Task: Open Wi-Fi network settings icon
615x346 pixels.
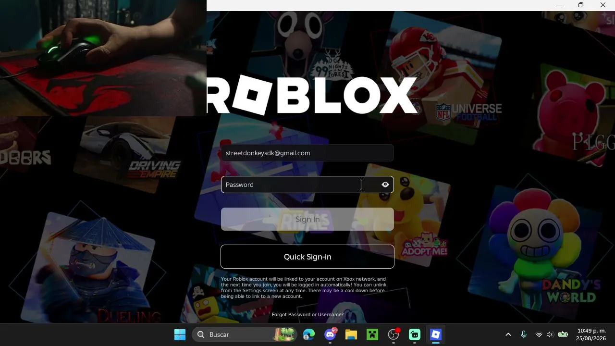Action: pyautogui.click(x=539, y=334)
